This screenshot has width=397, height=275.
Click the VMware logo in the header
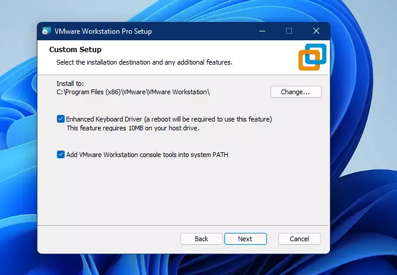tap(312, 57)
